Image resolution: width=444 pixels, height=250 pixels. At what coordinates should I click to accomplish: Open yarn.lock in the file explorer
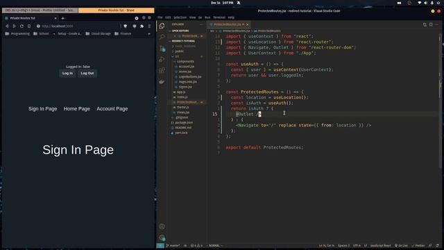click(181, 133)
